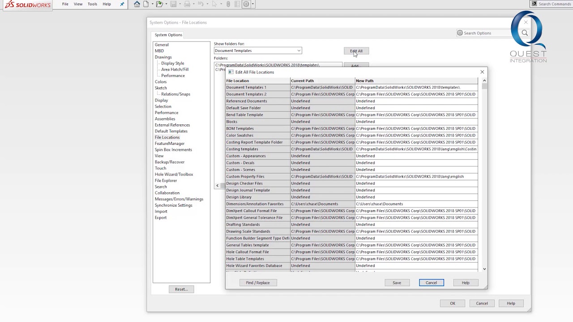Click the Open file folder icon

pos(159,4)
